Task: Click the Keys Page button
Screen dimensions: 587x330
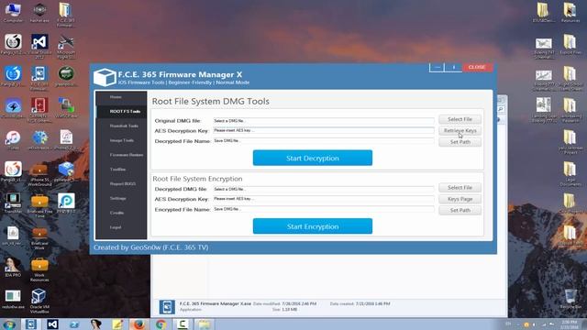Action: [460, 199]
